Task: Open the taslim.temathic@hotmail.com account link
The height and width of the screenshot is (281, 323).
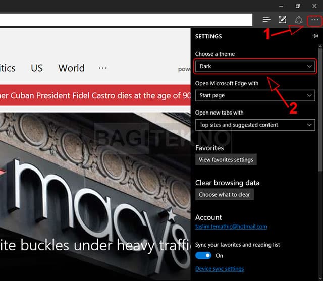Action: click(231, 227)
